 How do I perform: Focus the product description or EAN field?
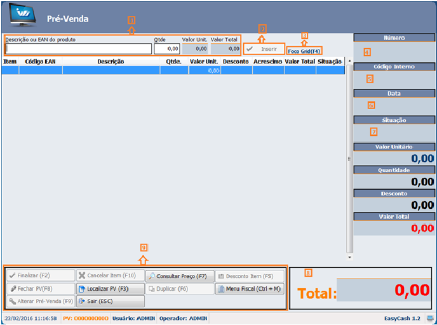pyautogui.click(x=78, y=49)
